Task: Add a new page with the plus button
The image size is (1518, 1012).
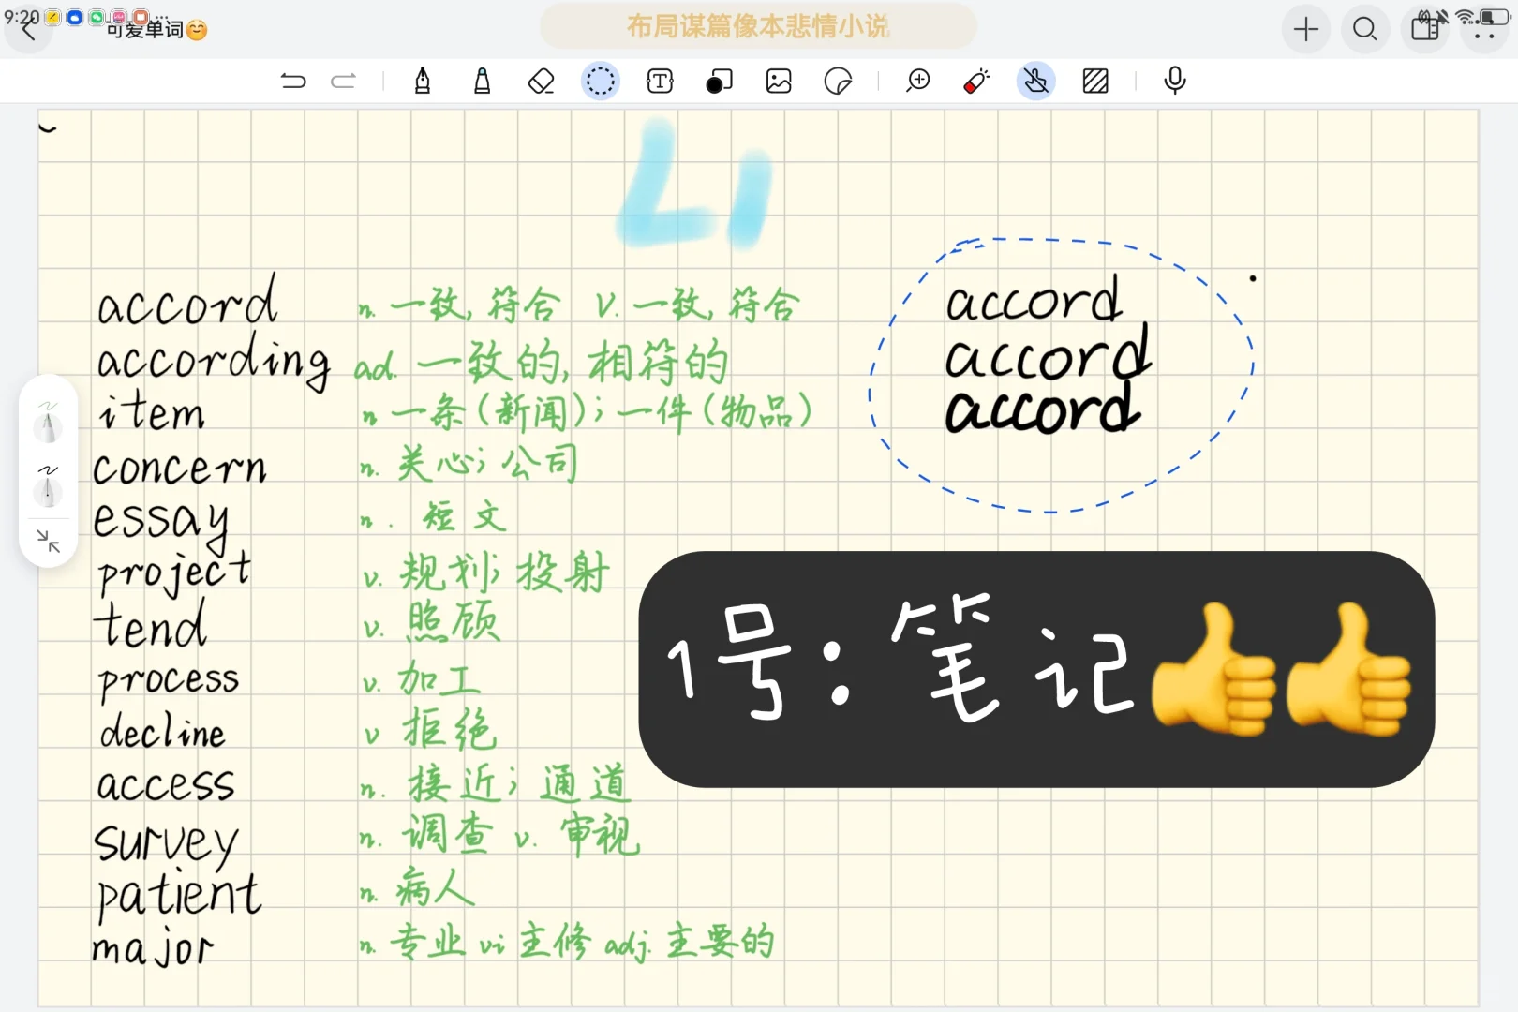Action: (x=1306, y=30)
